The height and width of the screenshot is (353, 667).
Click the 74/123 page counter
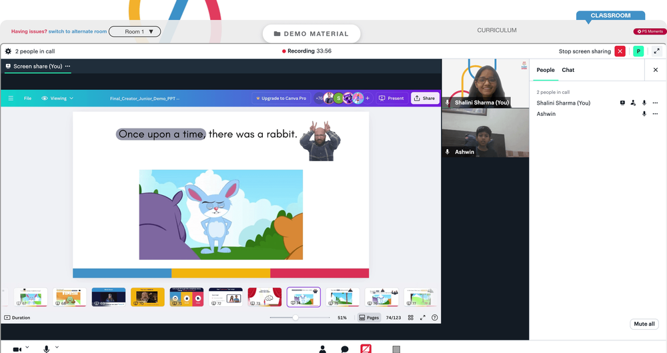pos(394,317)
